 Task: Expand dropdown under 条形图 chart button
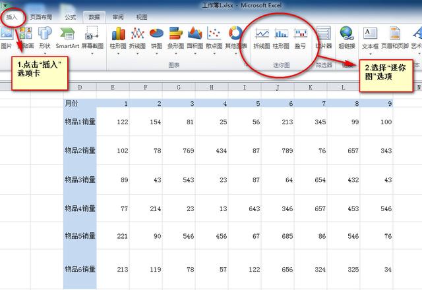(x=176, y=54)
